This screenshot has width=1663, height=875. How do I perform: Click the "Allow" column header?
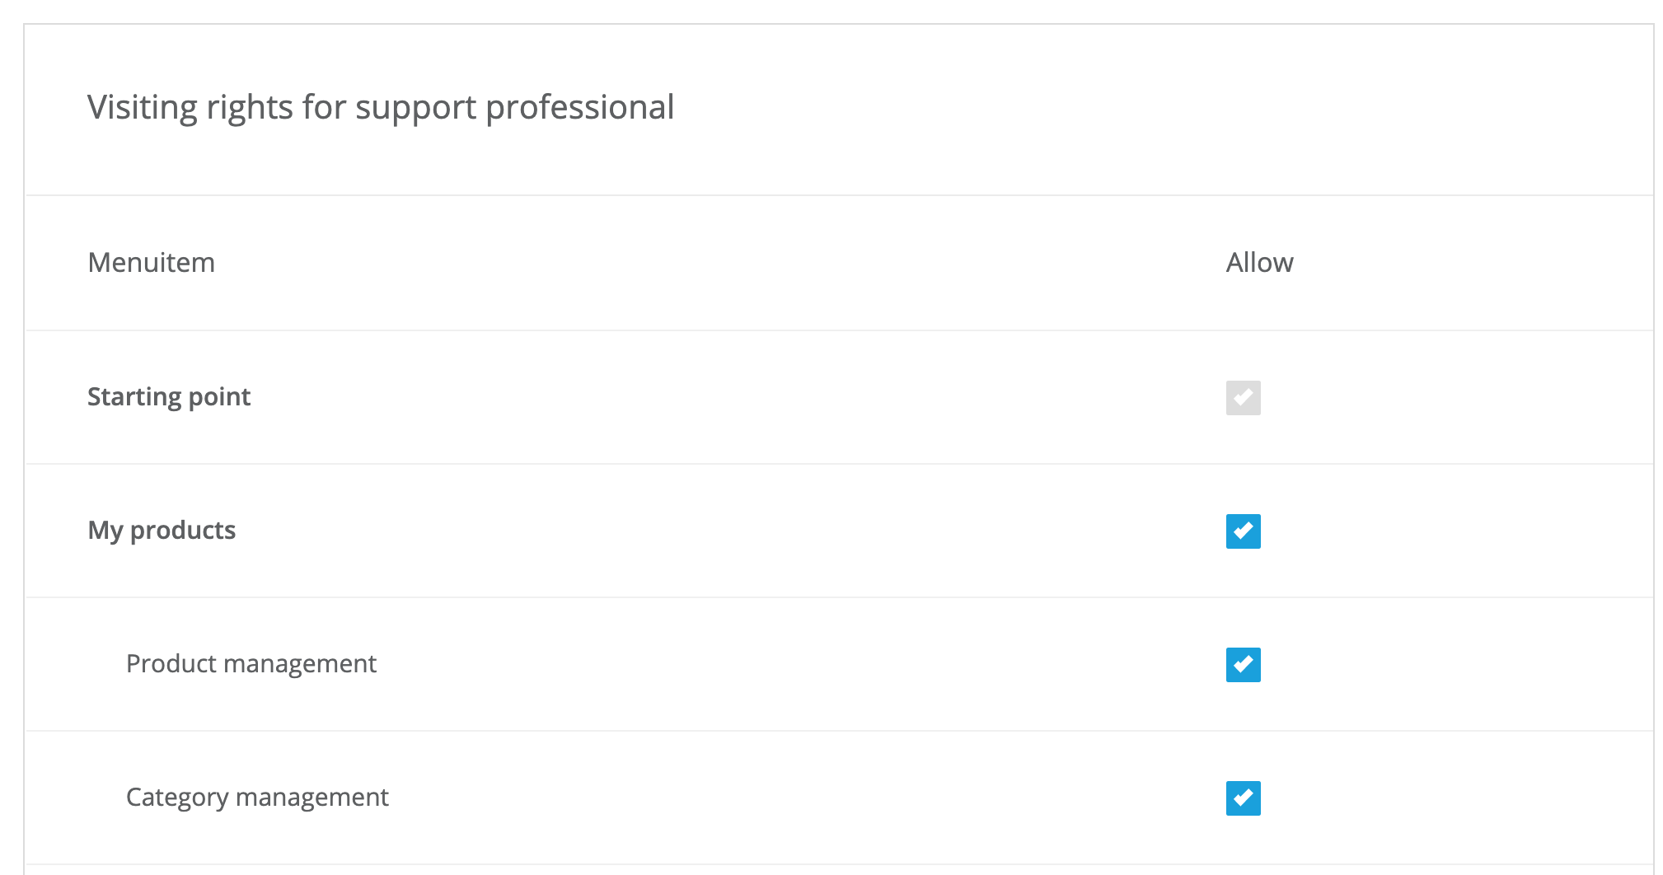[1259, 263]
